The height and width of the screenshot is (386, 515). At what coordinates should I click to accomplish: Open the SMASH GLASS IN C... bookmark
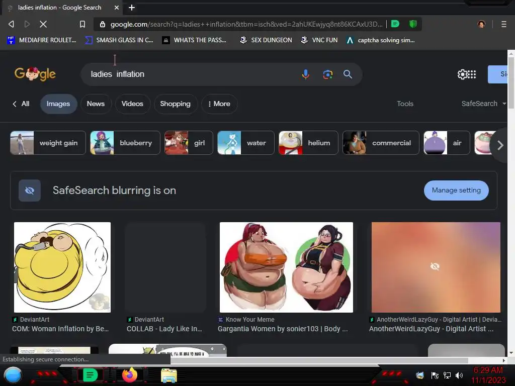119,40
